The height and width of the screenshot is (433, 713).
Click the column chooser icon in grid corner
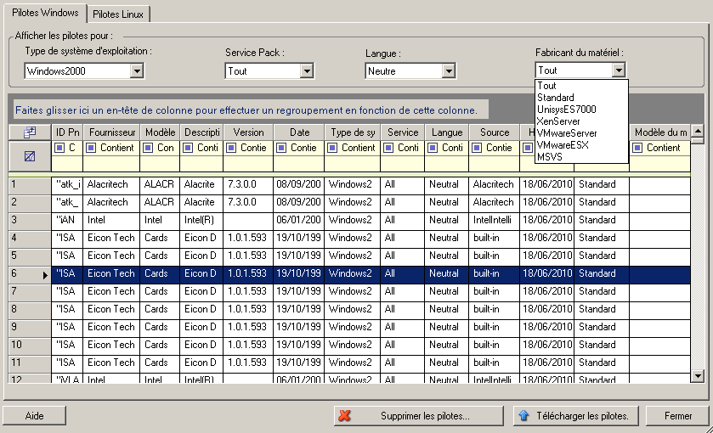(29, 132)
